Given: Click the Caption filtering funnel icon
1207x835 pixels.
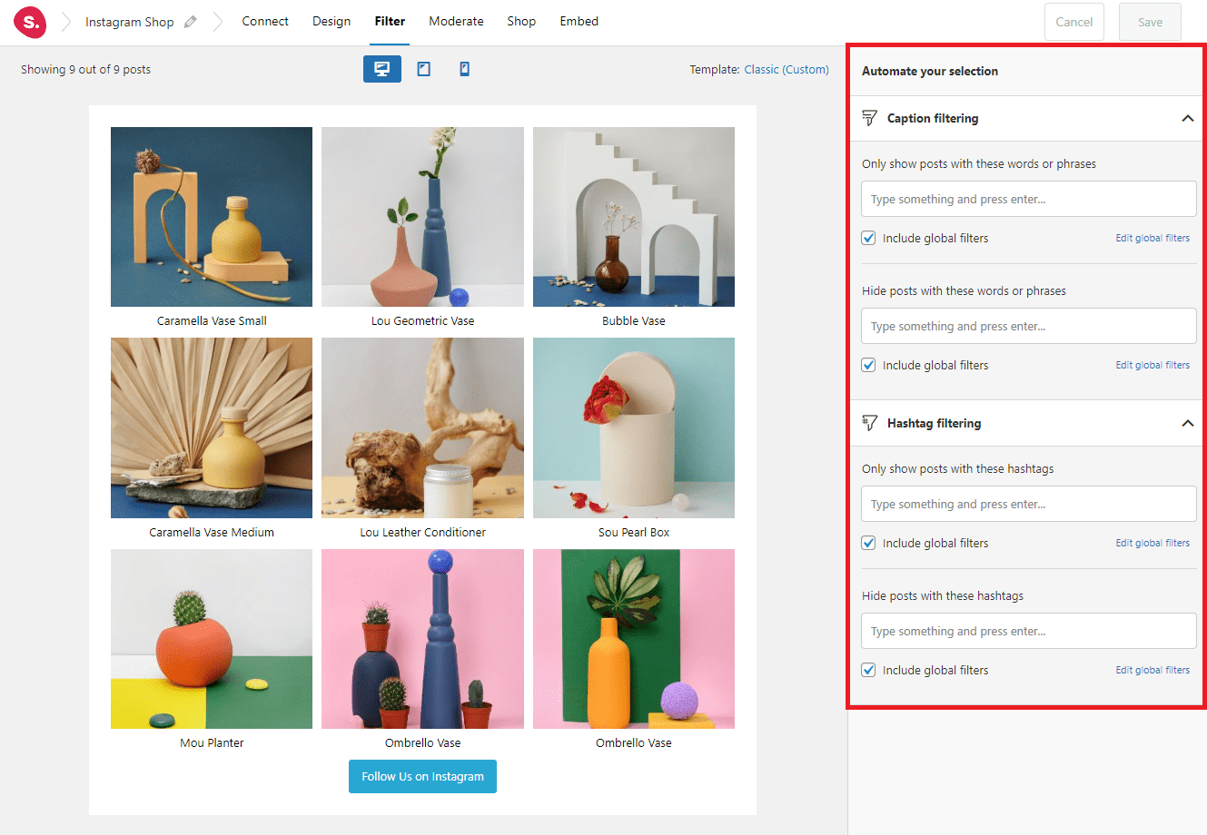Looking at the screenshot, I should [x=869, y=118].
